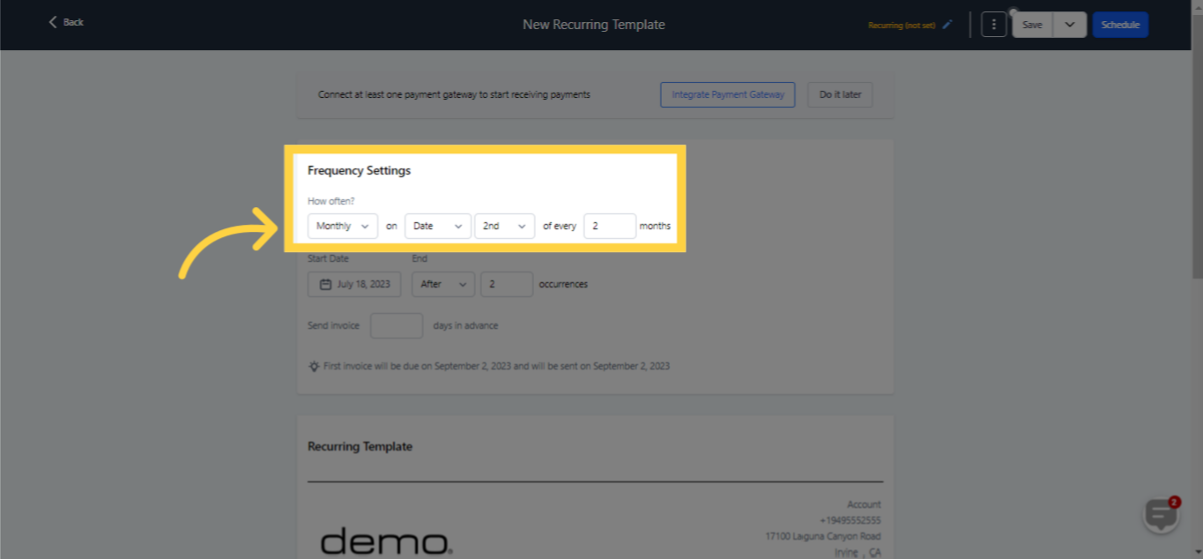This screenshot has width=1203, height=559.
Task: Click the Recurring (not set) label
Action: pos(902,26)
